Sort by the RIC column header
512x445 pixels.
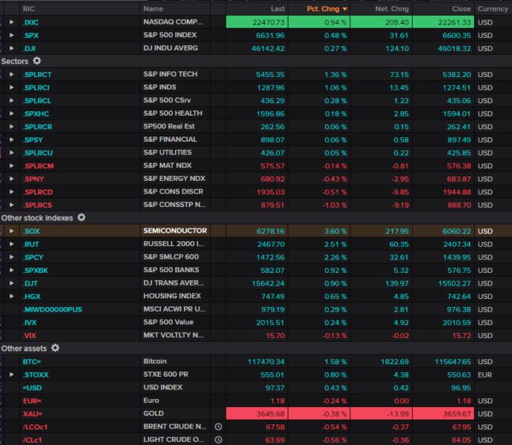point(29,9)
